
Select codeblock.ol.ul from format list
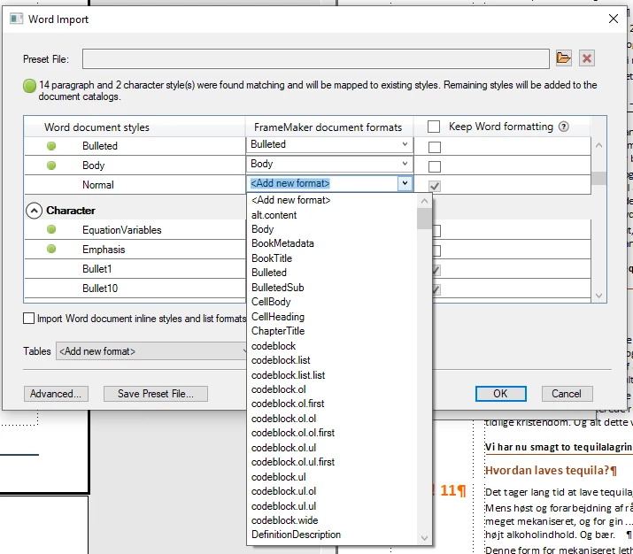283,448
